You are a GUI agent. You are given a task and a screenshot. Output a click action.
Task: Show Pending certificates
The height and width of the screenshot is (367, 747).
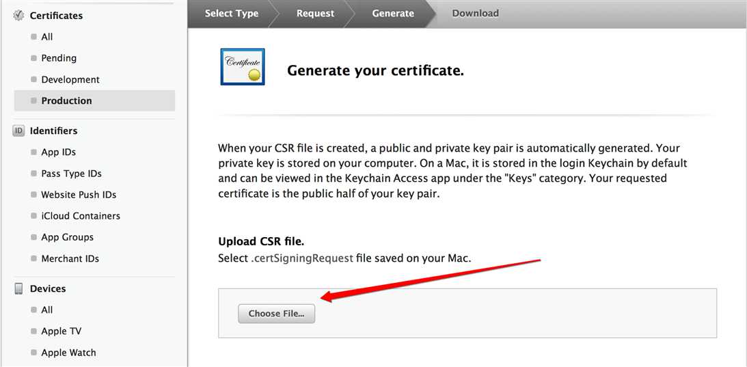click(59, 58)
